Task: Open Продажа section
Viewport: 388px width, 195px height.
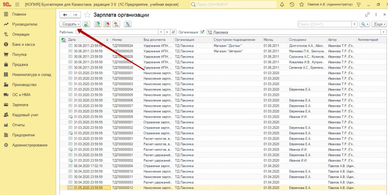Action: [x=20, y=64]
